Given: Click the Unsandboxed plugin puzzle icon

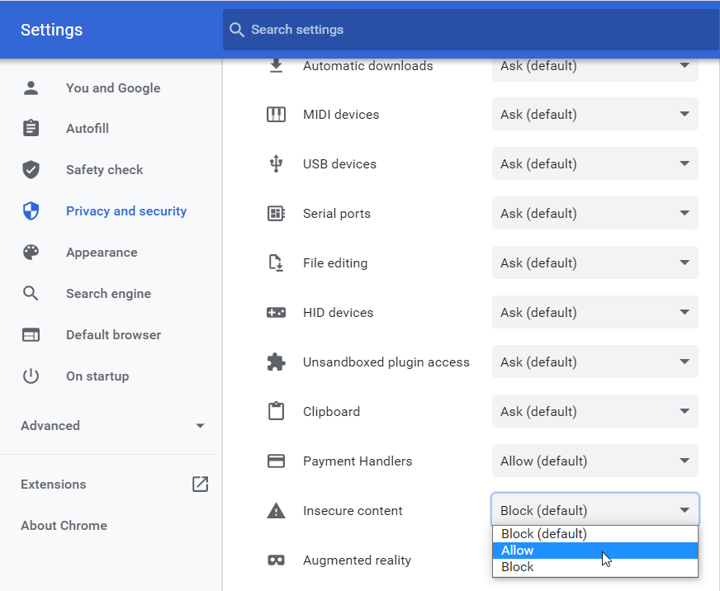Looking at the screenshot, I should click(x=276, y=362).
